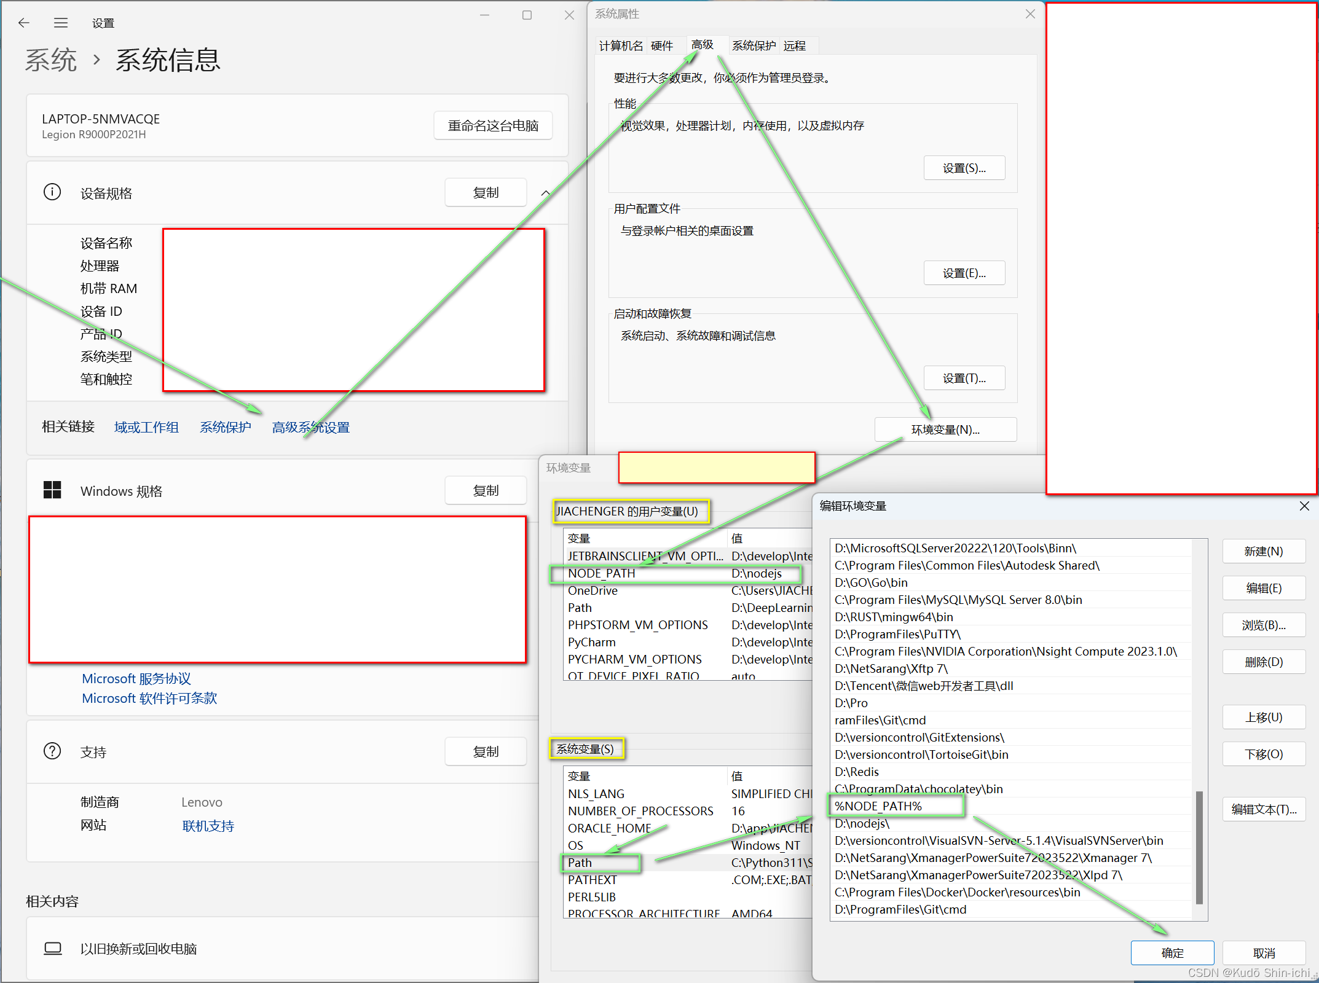Select NLS_LANG system variable row
The image size is (1319, 983).
coord(688,794)
